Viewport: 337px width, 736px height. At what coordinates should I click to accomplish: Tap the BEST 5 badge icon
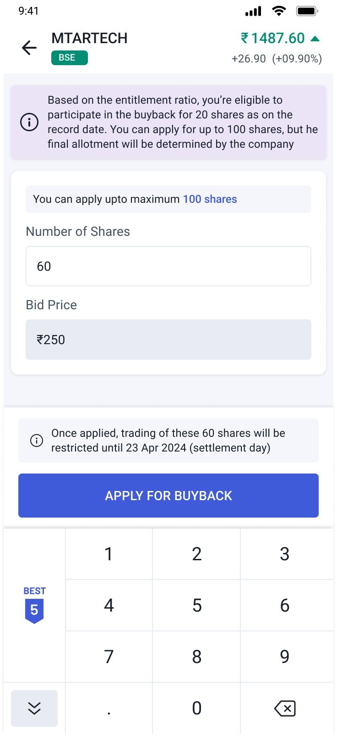[x=34, y=605]
